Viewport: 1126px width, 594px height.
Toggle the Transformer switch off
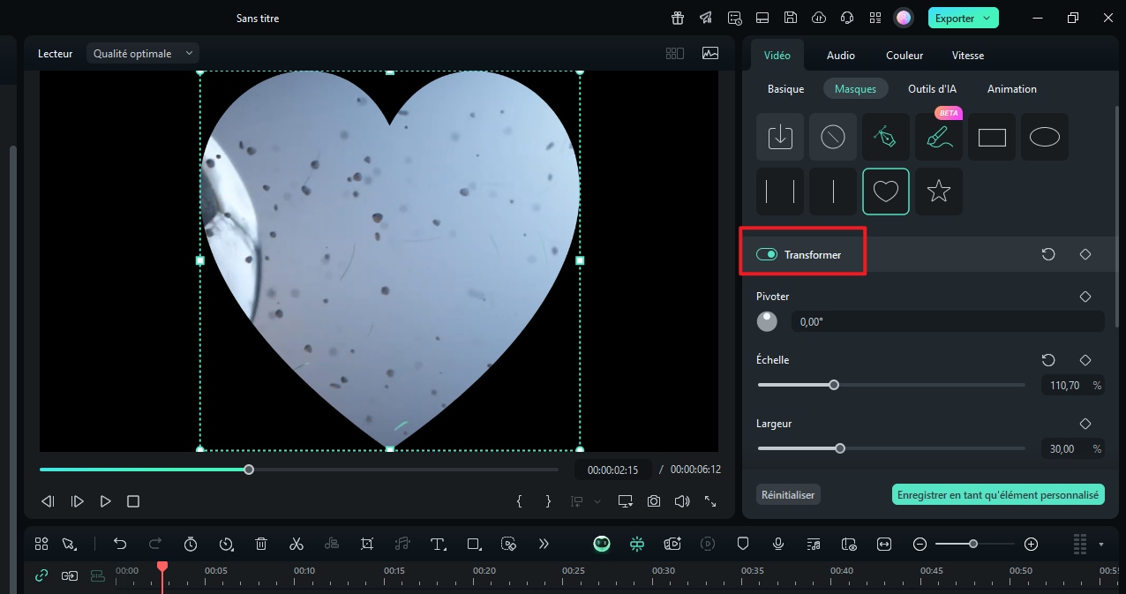pyautogui.click(x=767, y=254)
